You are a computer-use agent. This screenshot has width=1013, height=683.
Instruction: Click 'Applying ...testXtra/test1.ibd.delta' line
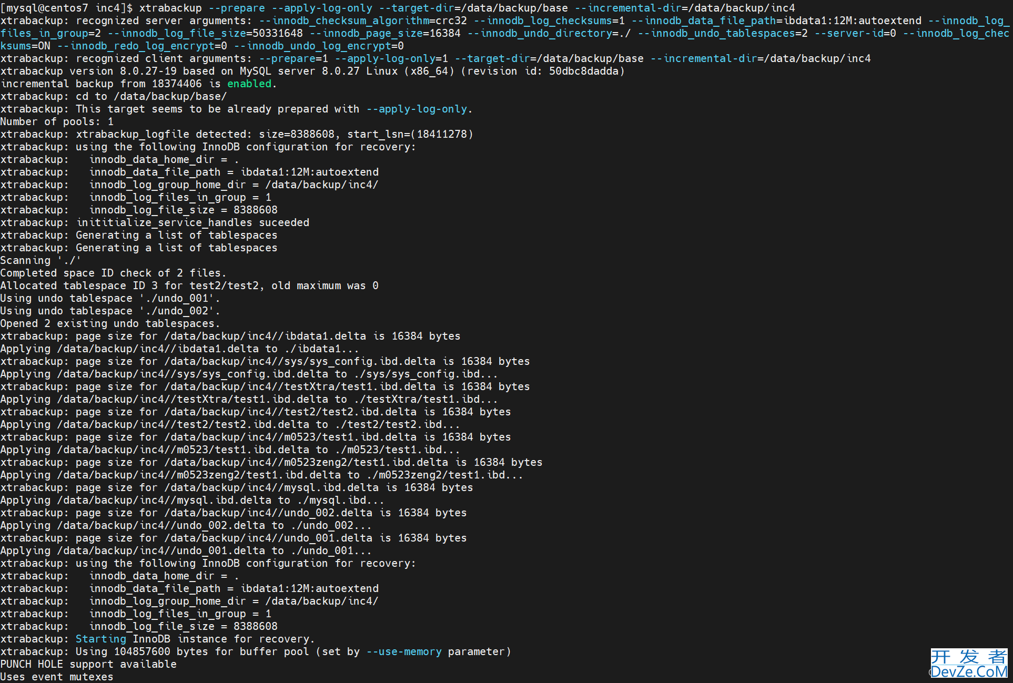(x=249, y=399)
